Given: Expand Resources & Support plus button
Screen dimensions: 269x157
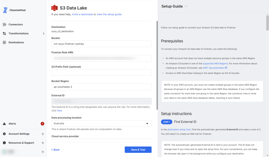Looking at the screenshot, I should (x=43, y=143).
